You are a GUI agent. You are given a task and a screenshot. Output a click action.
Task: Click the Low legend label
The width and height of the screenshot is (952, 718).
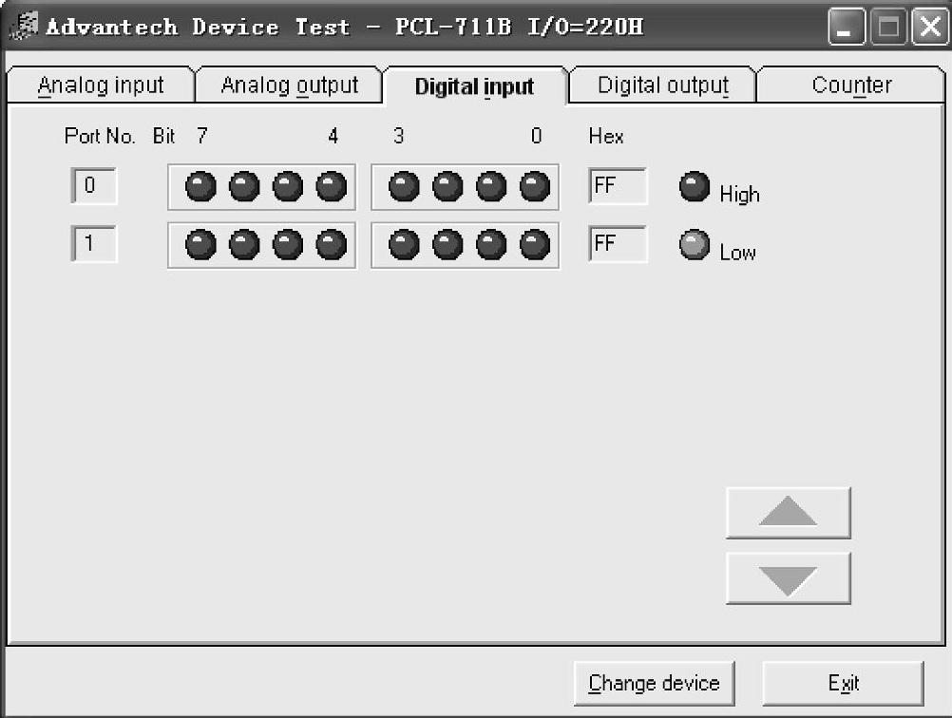pyautogui.click(x=737, y=253)
